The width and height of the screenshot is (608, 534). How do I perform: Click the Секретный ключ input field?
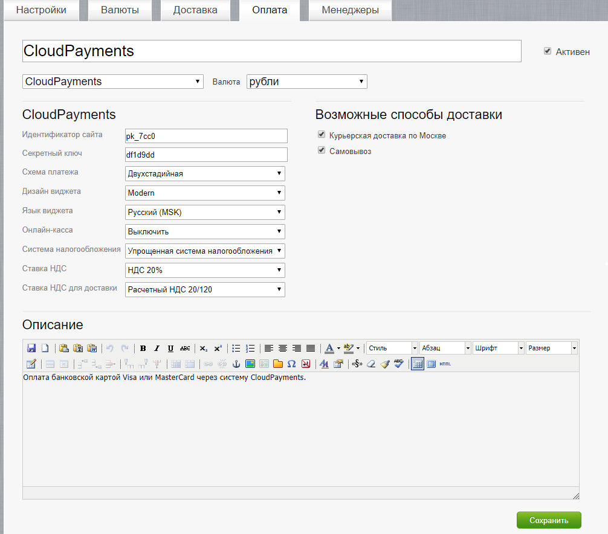pyautogui.click(x=206, y=155)
